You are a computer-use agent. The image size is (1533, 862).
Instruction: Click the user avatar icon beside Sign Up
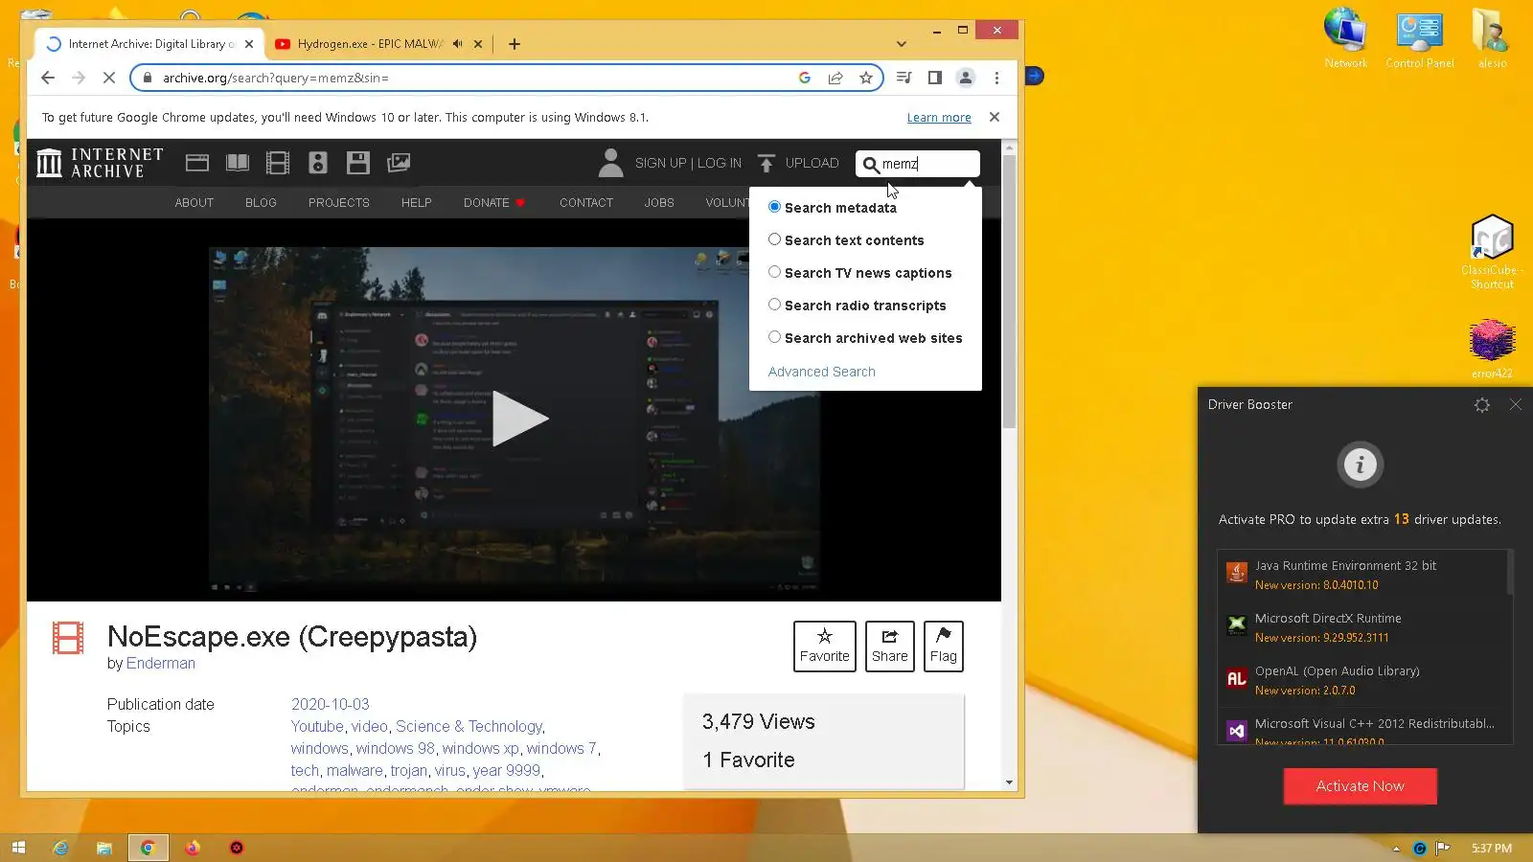click(x=610, y=163)
